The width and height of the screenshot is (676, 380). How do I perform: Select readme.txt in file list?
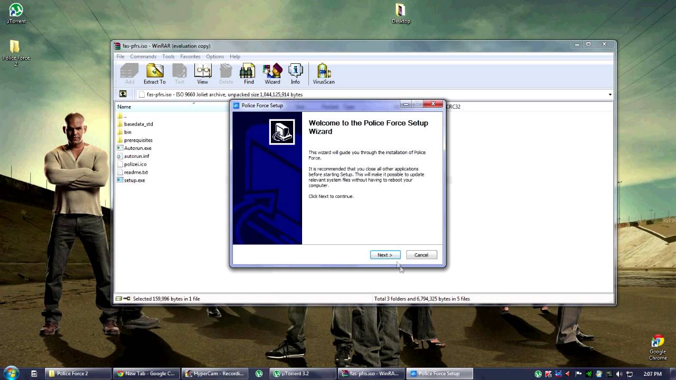click(133, 172)
